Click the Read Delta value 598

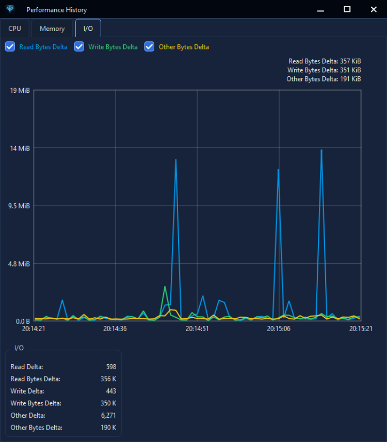tap(111, 367)
